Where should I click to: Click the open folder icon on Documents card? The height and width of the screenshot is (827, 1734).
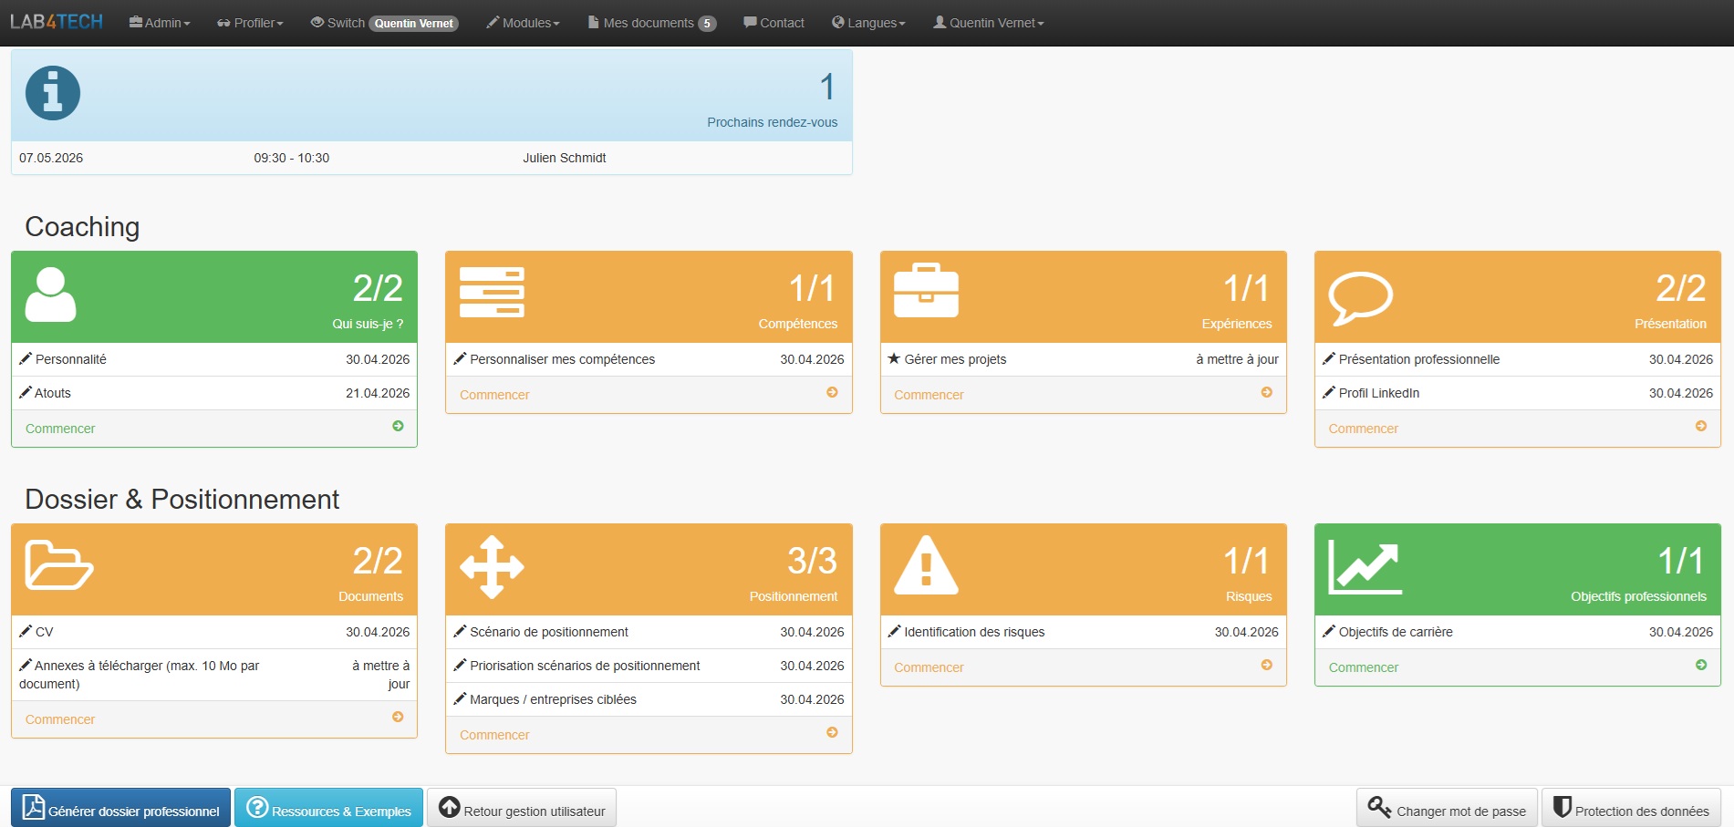coord(58,565)
